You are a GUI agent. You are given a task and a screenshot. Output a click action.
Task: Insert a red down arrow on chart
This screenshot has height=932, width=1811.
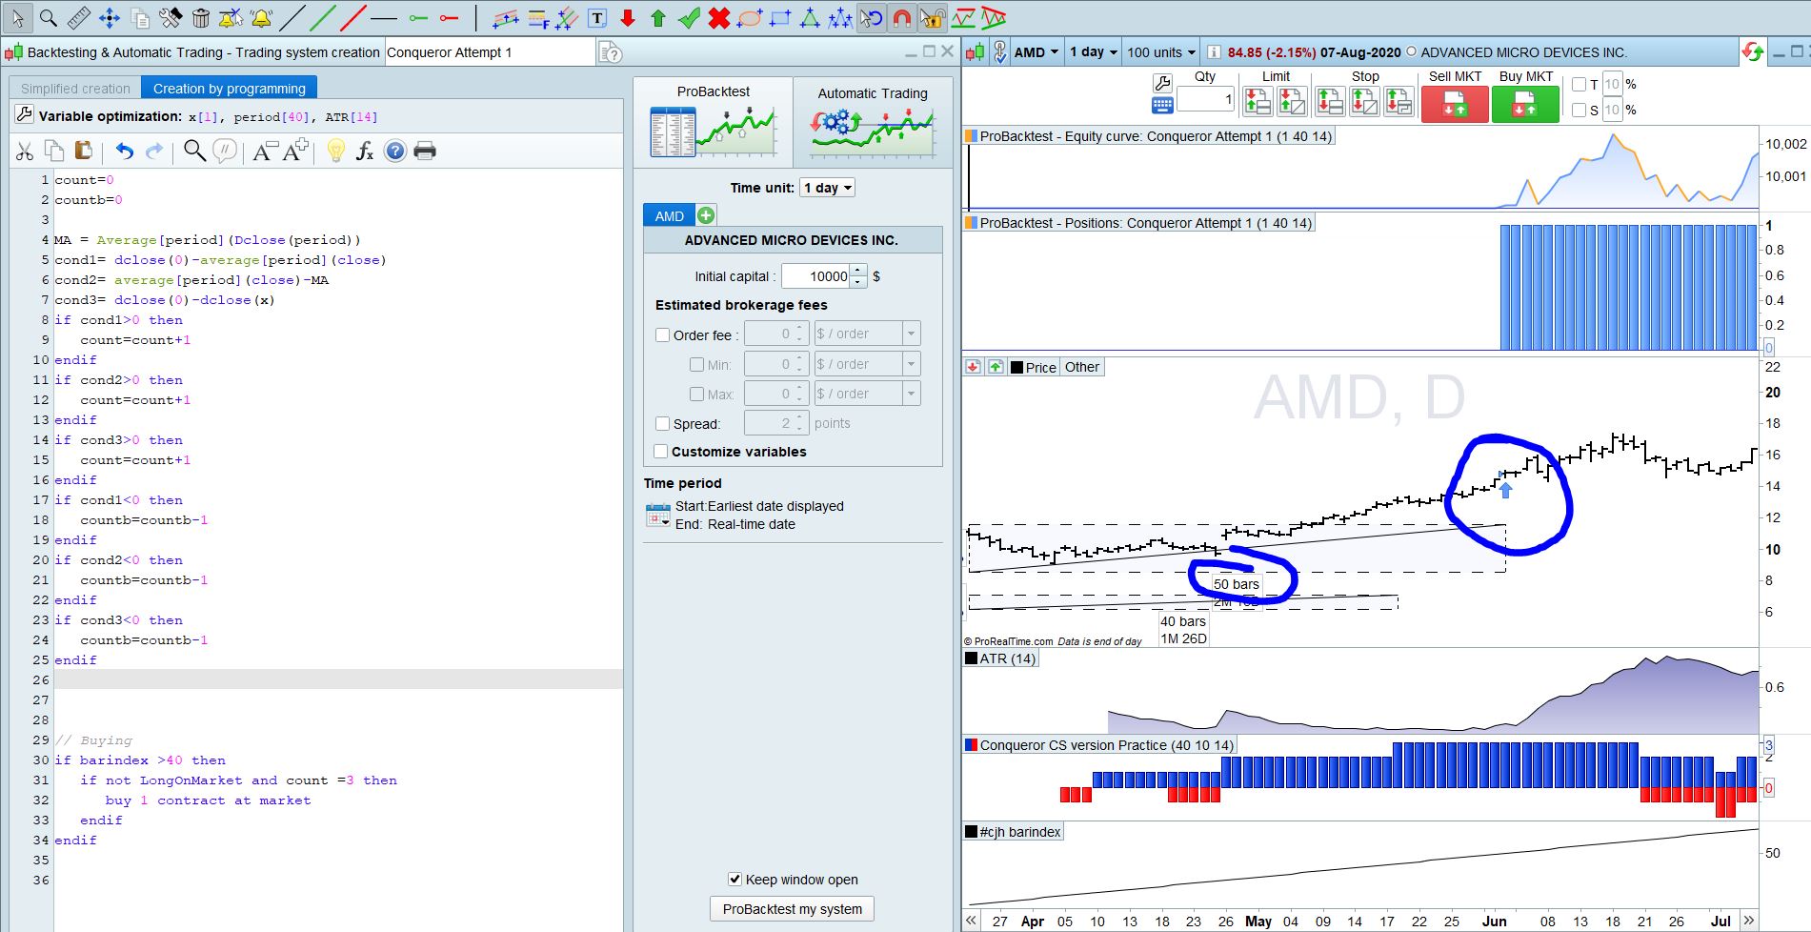pyautogui.click(x=628, y=17)
